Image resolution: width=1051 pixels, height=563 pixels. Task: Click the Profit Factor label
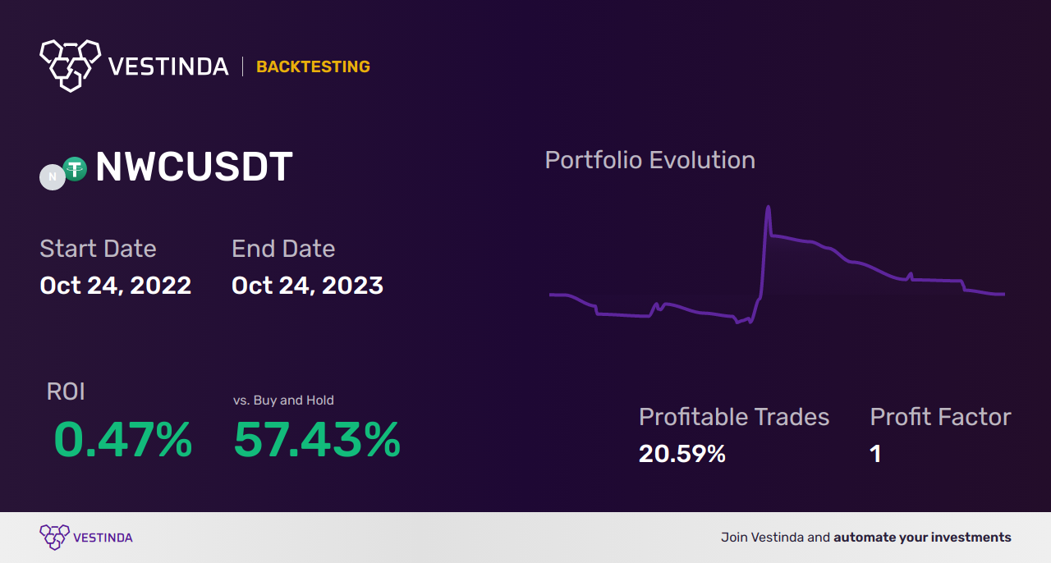point(940,417)
